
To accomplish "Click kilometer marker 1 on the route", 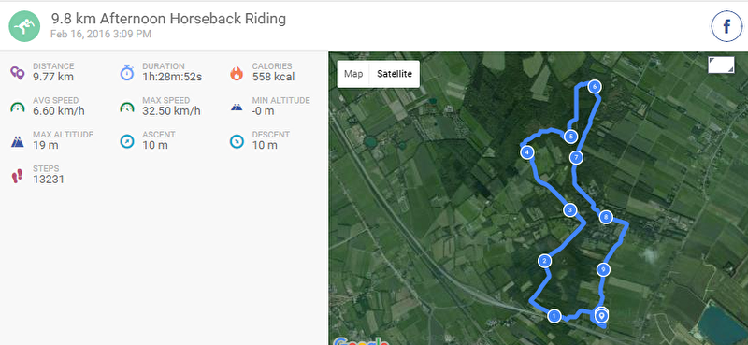I will point(554,316).
